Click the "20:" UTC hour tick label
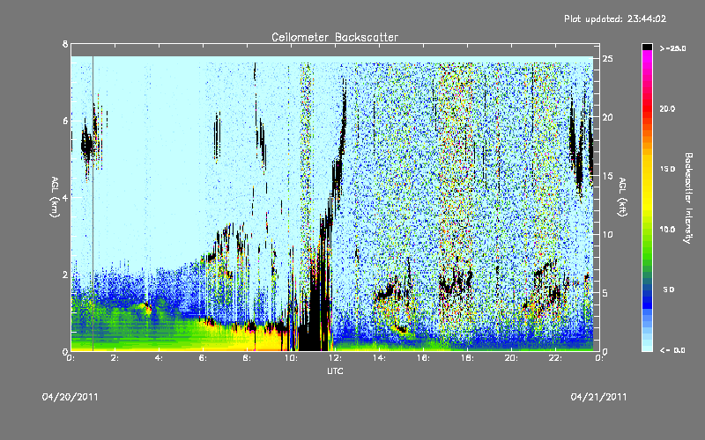 tap(511, 358)
